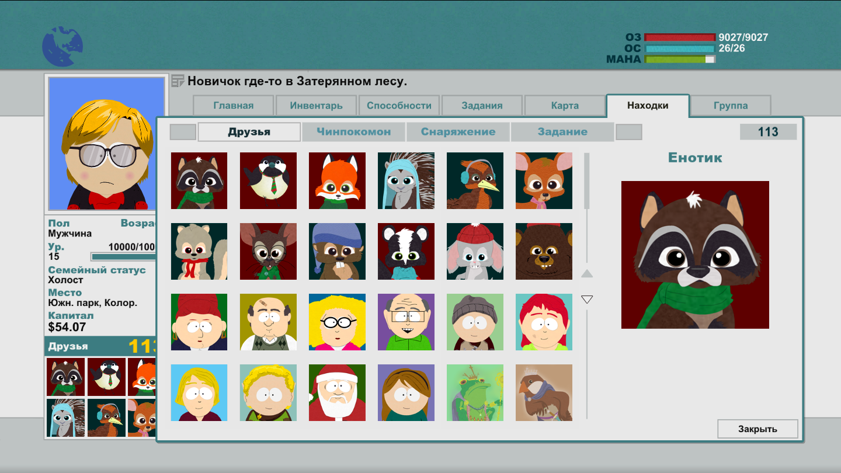The width and height of the screenshot is (841, 473).
Task: Open the Инвентарь tab
Action: (317, 106)
